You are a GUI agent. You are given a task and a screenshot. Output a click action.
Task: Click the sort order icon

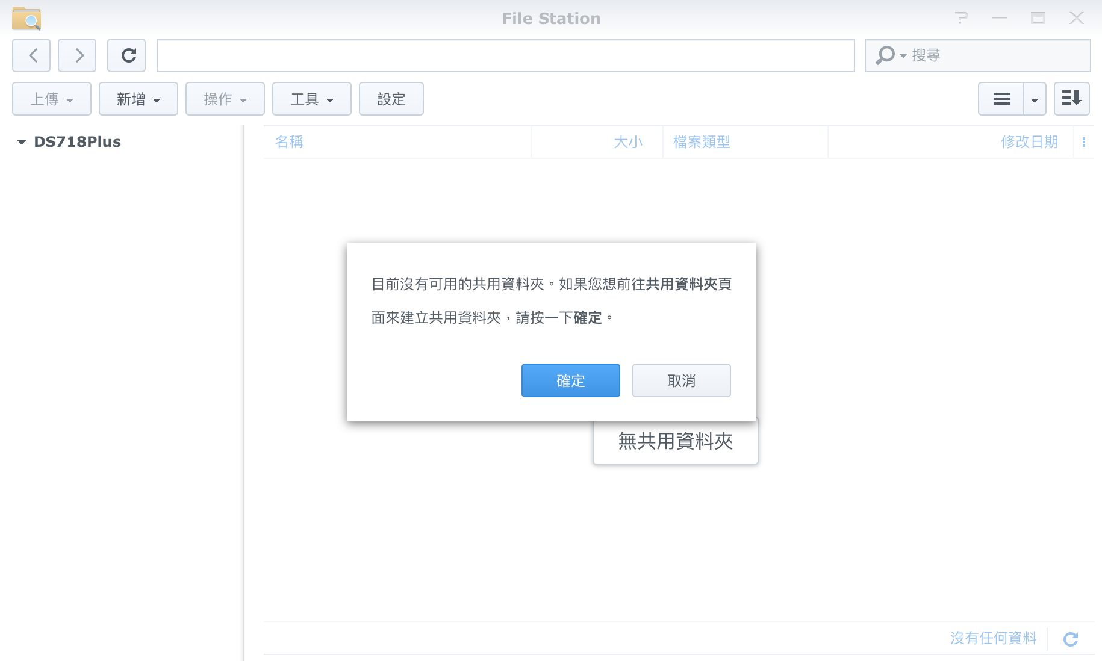[x=1071, y=99]
